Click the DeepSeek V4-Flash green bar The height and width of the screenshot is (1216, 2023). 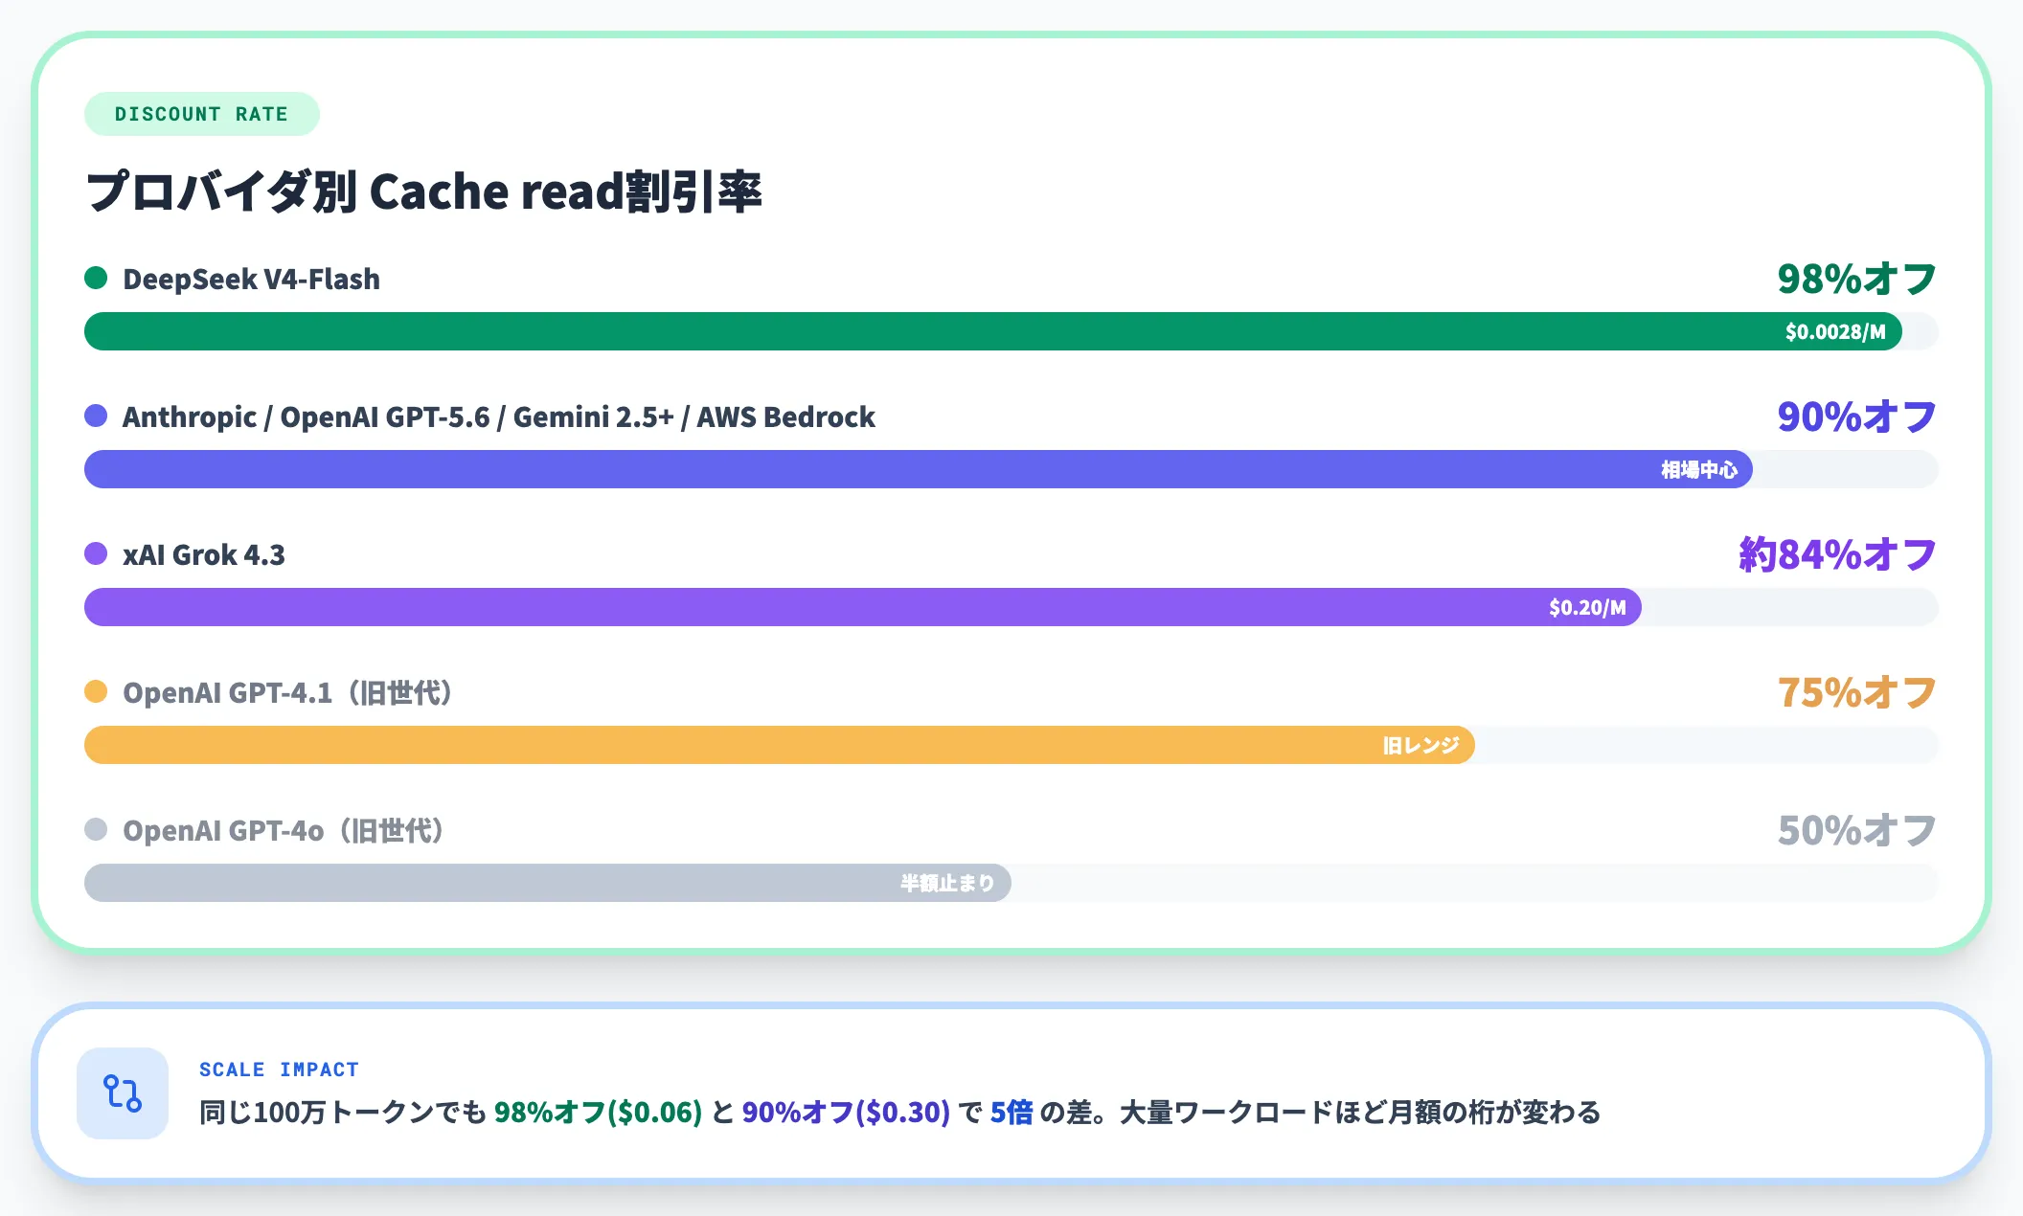click(x=993, y=331)
